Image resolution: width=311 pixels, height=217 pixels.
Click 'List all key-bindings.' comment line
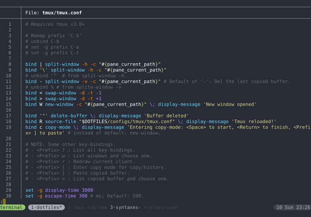click(80, 151)
